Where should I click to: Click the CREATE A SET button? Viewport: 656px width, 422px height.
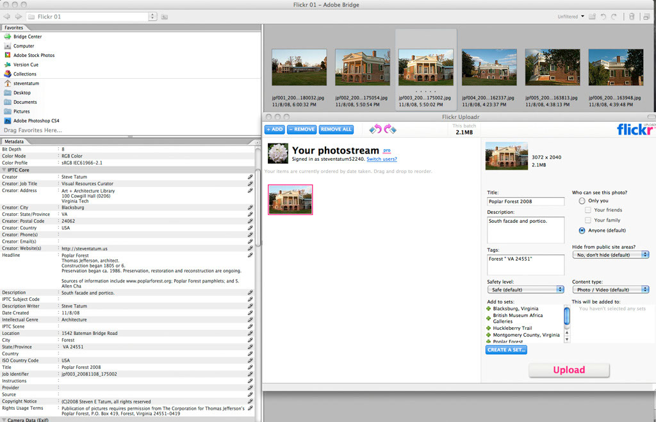[x=506, y=350]
